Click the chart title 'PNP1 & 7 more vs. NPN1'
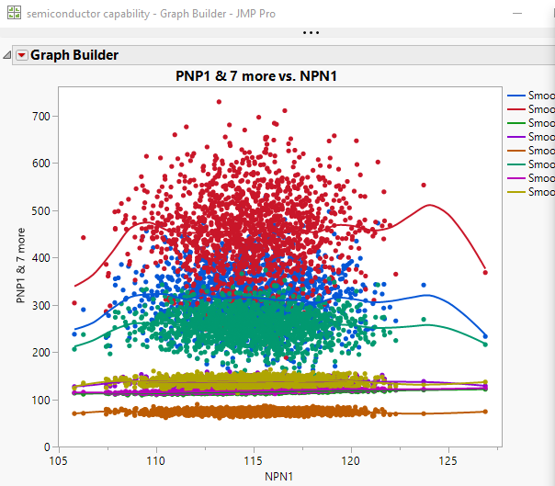Viewport: 555px width, 486px height. click(x=256, y=76)
